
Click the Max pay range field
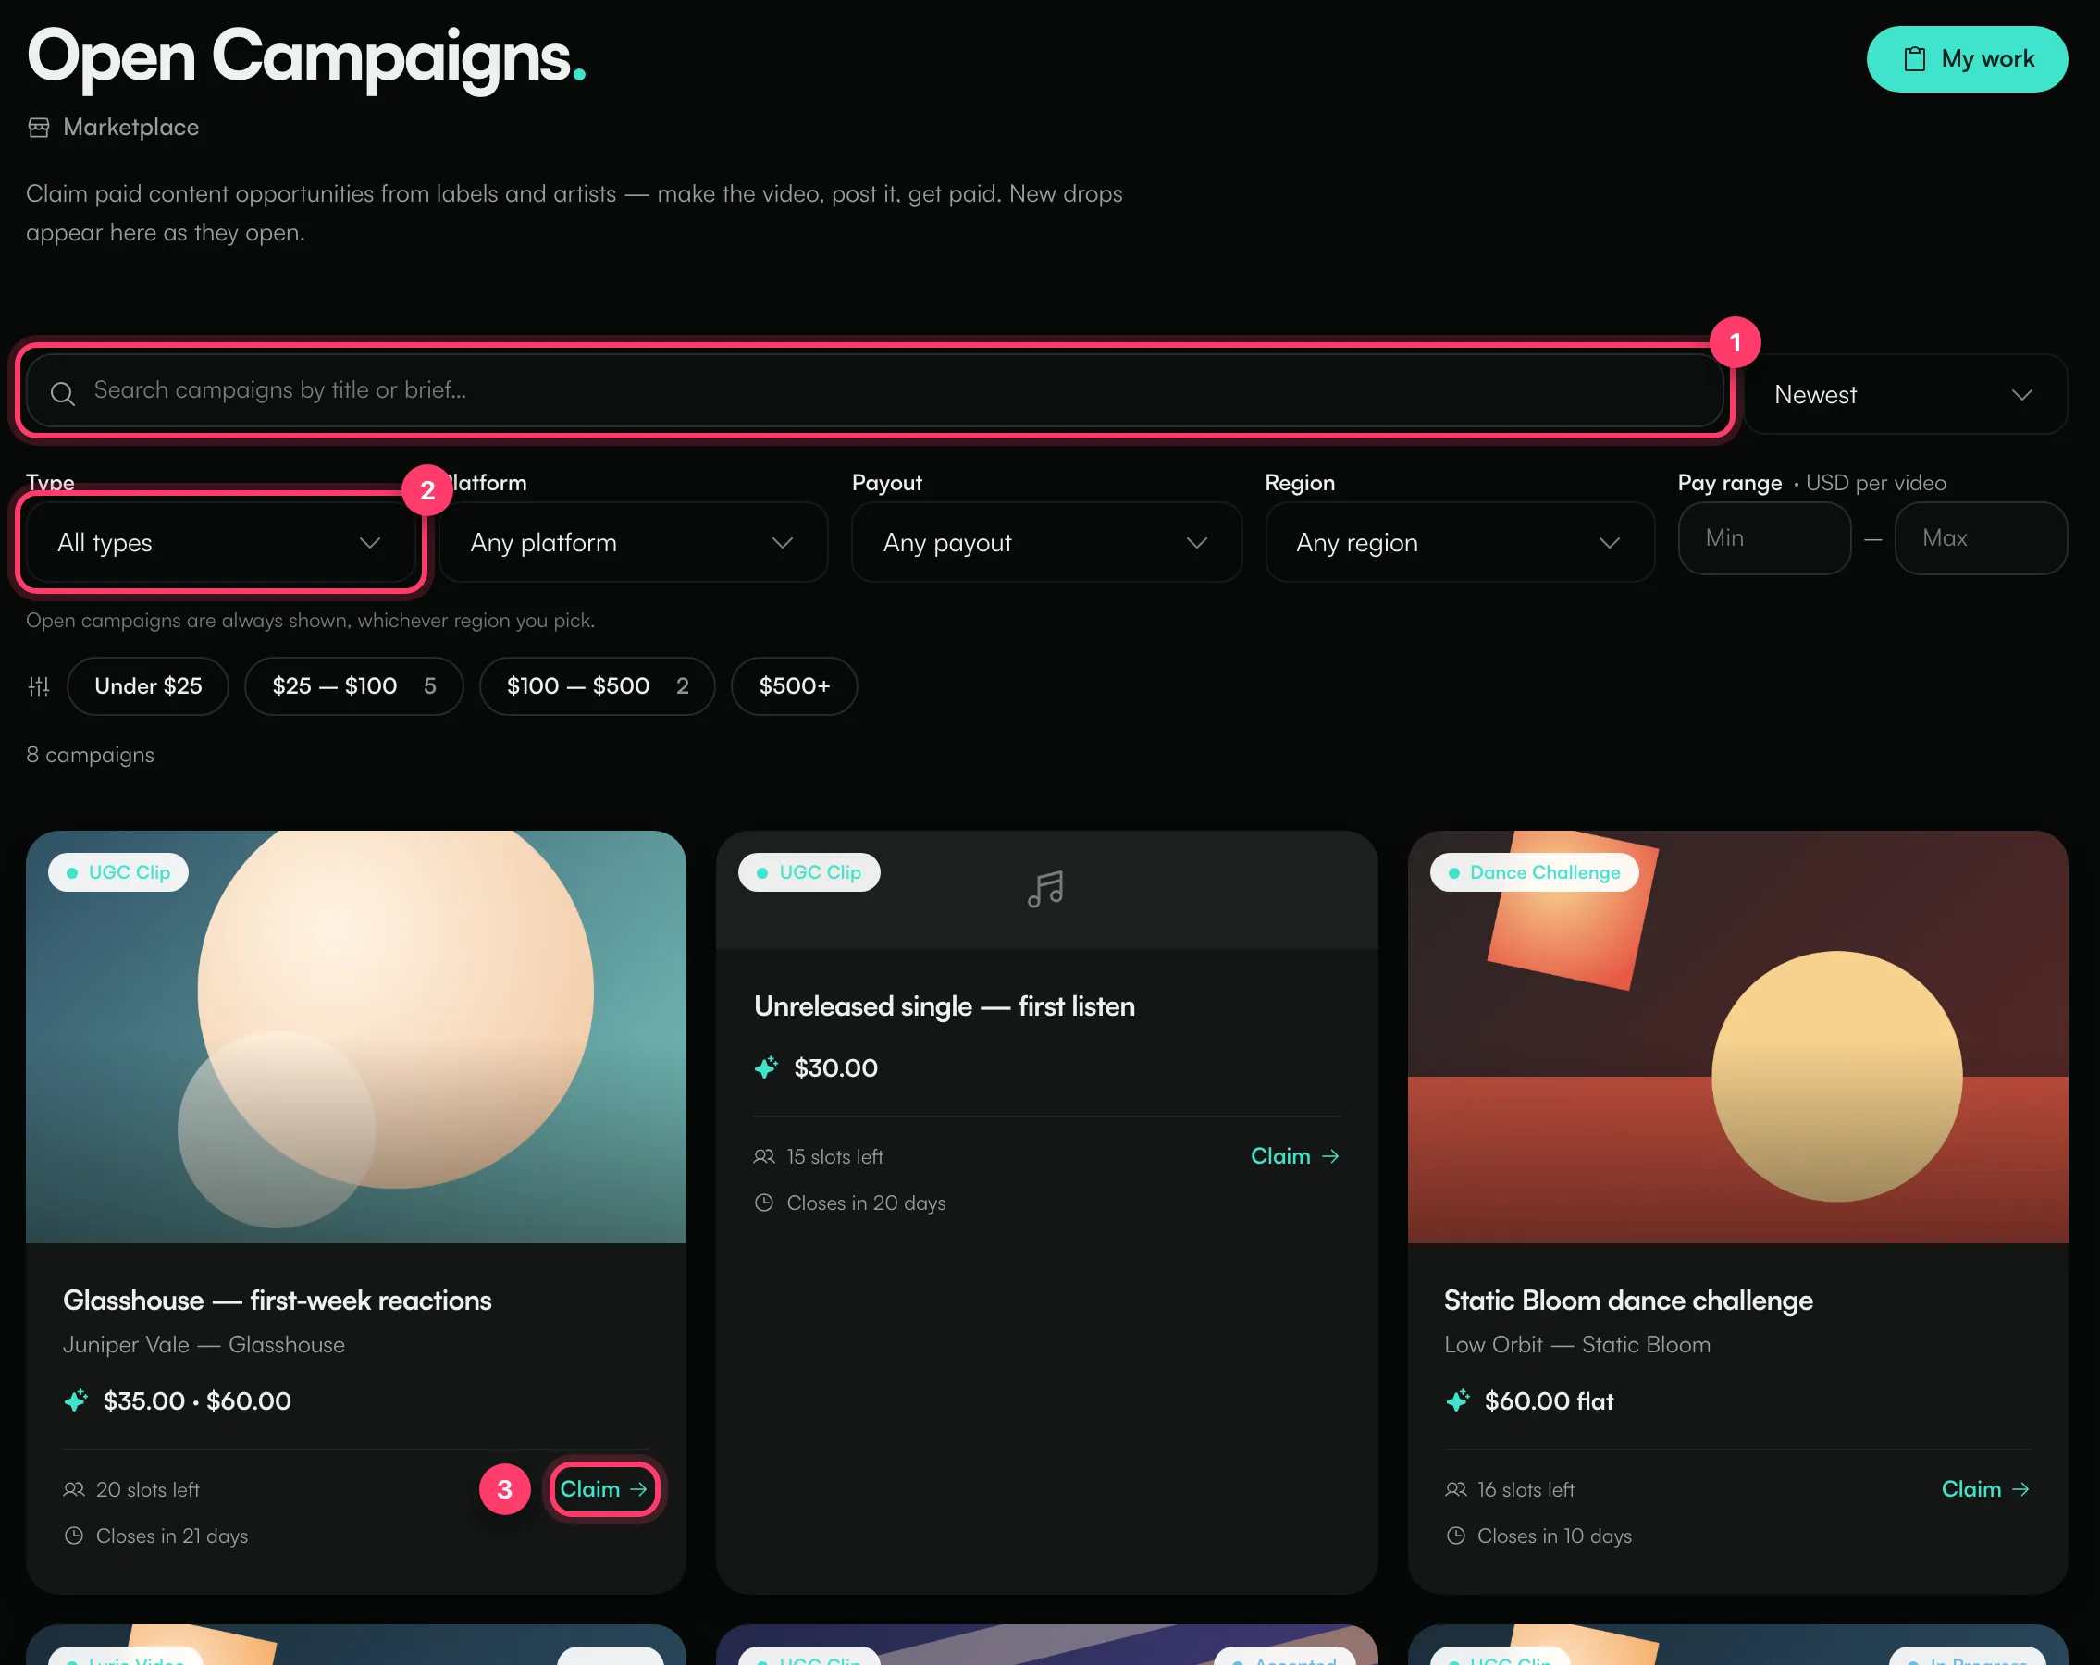pyautogui.click(x=1980, y=538)
